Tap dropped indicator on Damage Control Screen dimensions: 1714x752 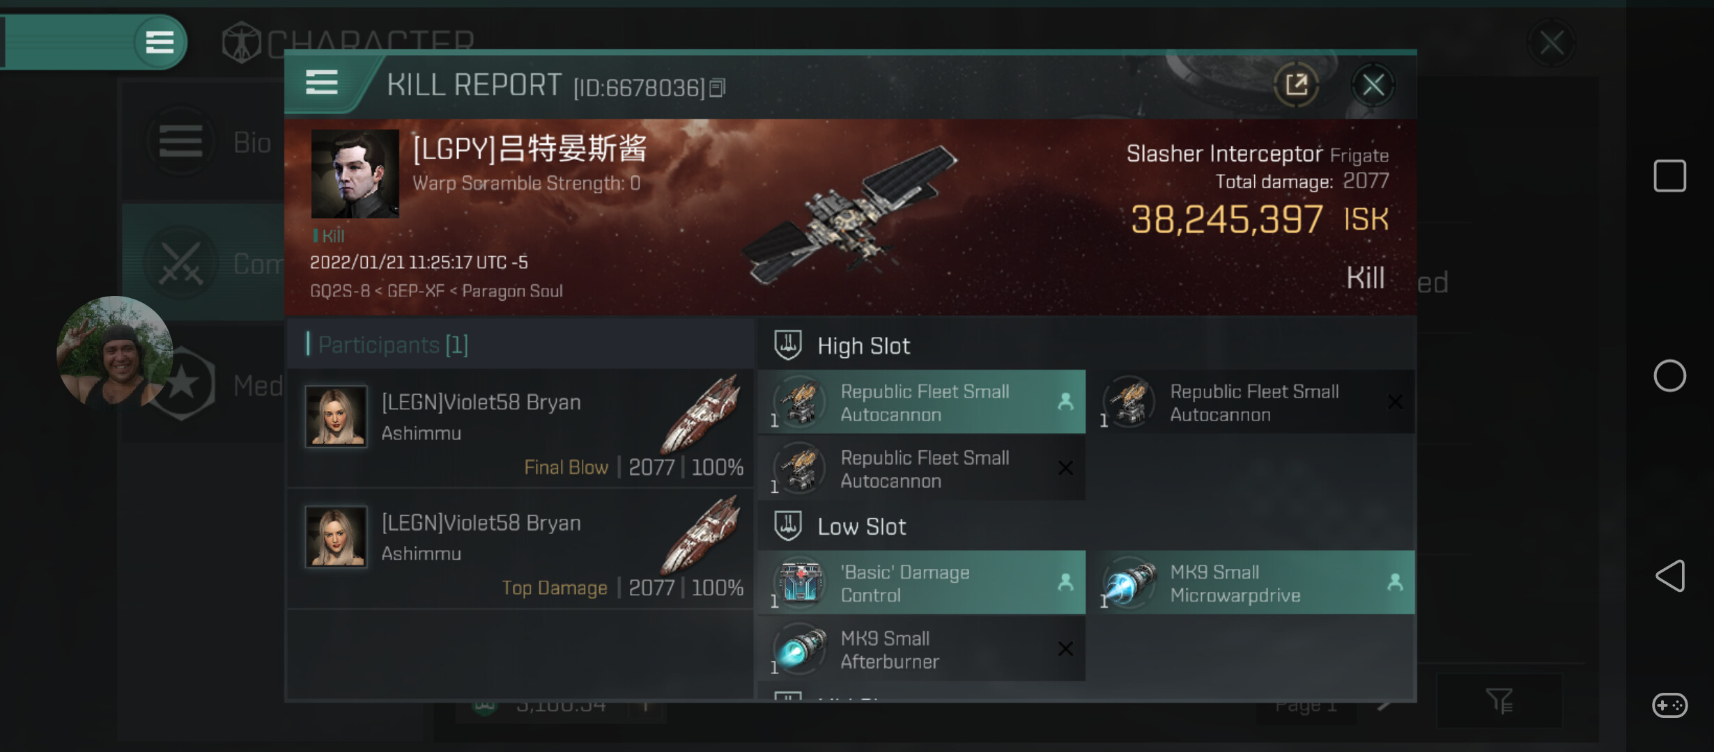[1065, 582]
